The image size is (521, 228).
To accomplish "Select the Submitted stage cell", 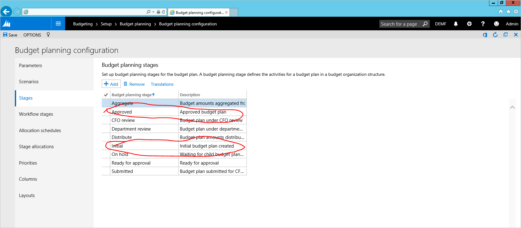I will pyautogui.click(x=144, y=171).
